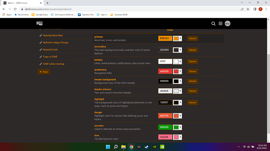Click the browser address bar URL

pyautogui.click(x=48, y=9)
